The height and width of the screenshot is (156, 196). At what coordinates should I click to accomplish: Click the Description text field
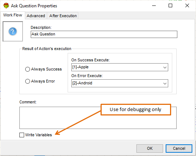104,34
